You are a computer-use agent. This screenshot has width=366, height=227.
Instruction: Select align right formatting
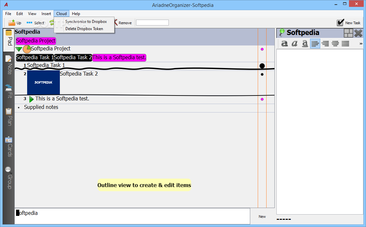tap(325, 44)
